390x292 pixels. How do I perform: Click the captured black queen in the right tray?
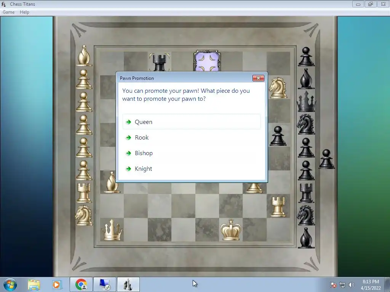pos(306,101)
